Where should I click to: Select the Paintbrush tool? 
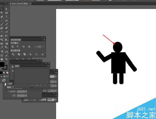tap(2, 24)
